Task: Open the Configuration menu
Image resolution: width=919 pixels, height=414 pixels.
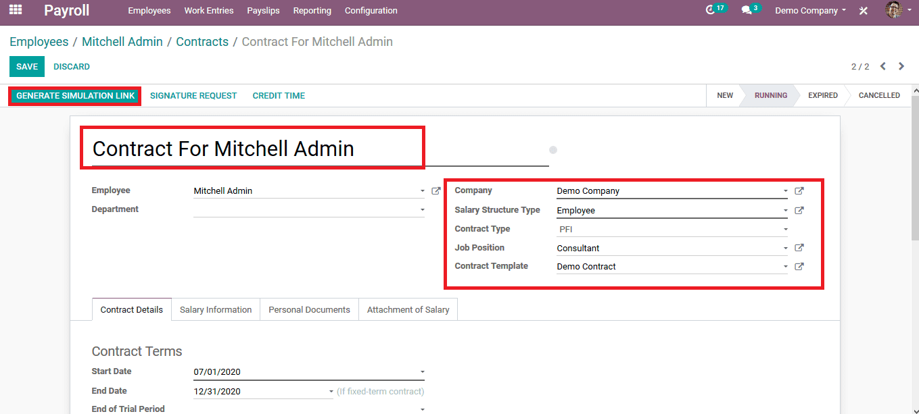Action: click(371, 10)
